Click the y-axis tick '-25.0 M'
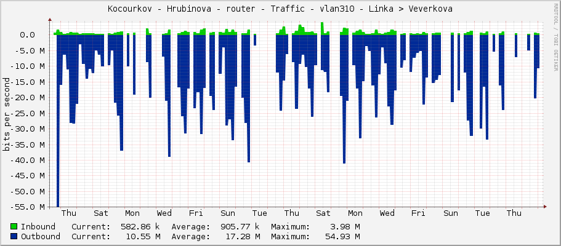This screenshot has width=561, height=246. click(27, 113)
